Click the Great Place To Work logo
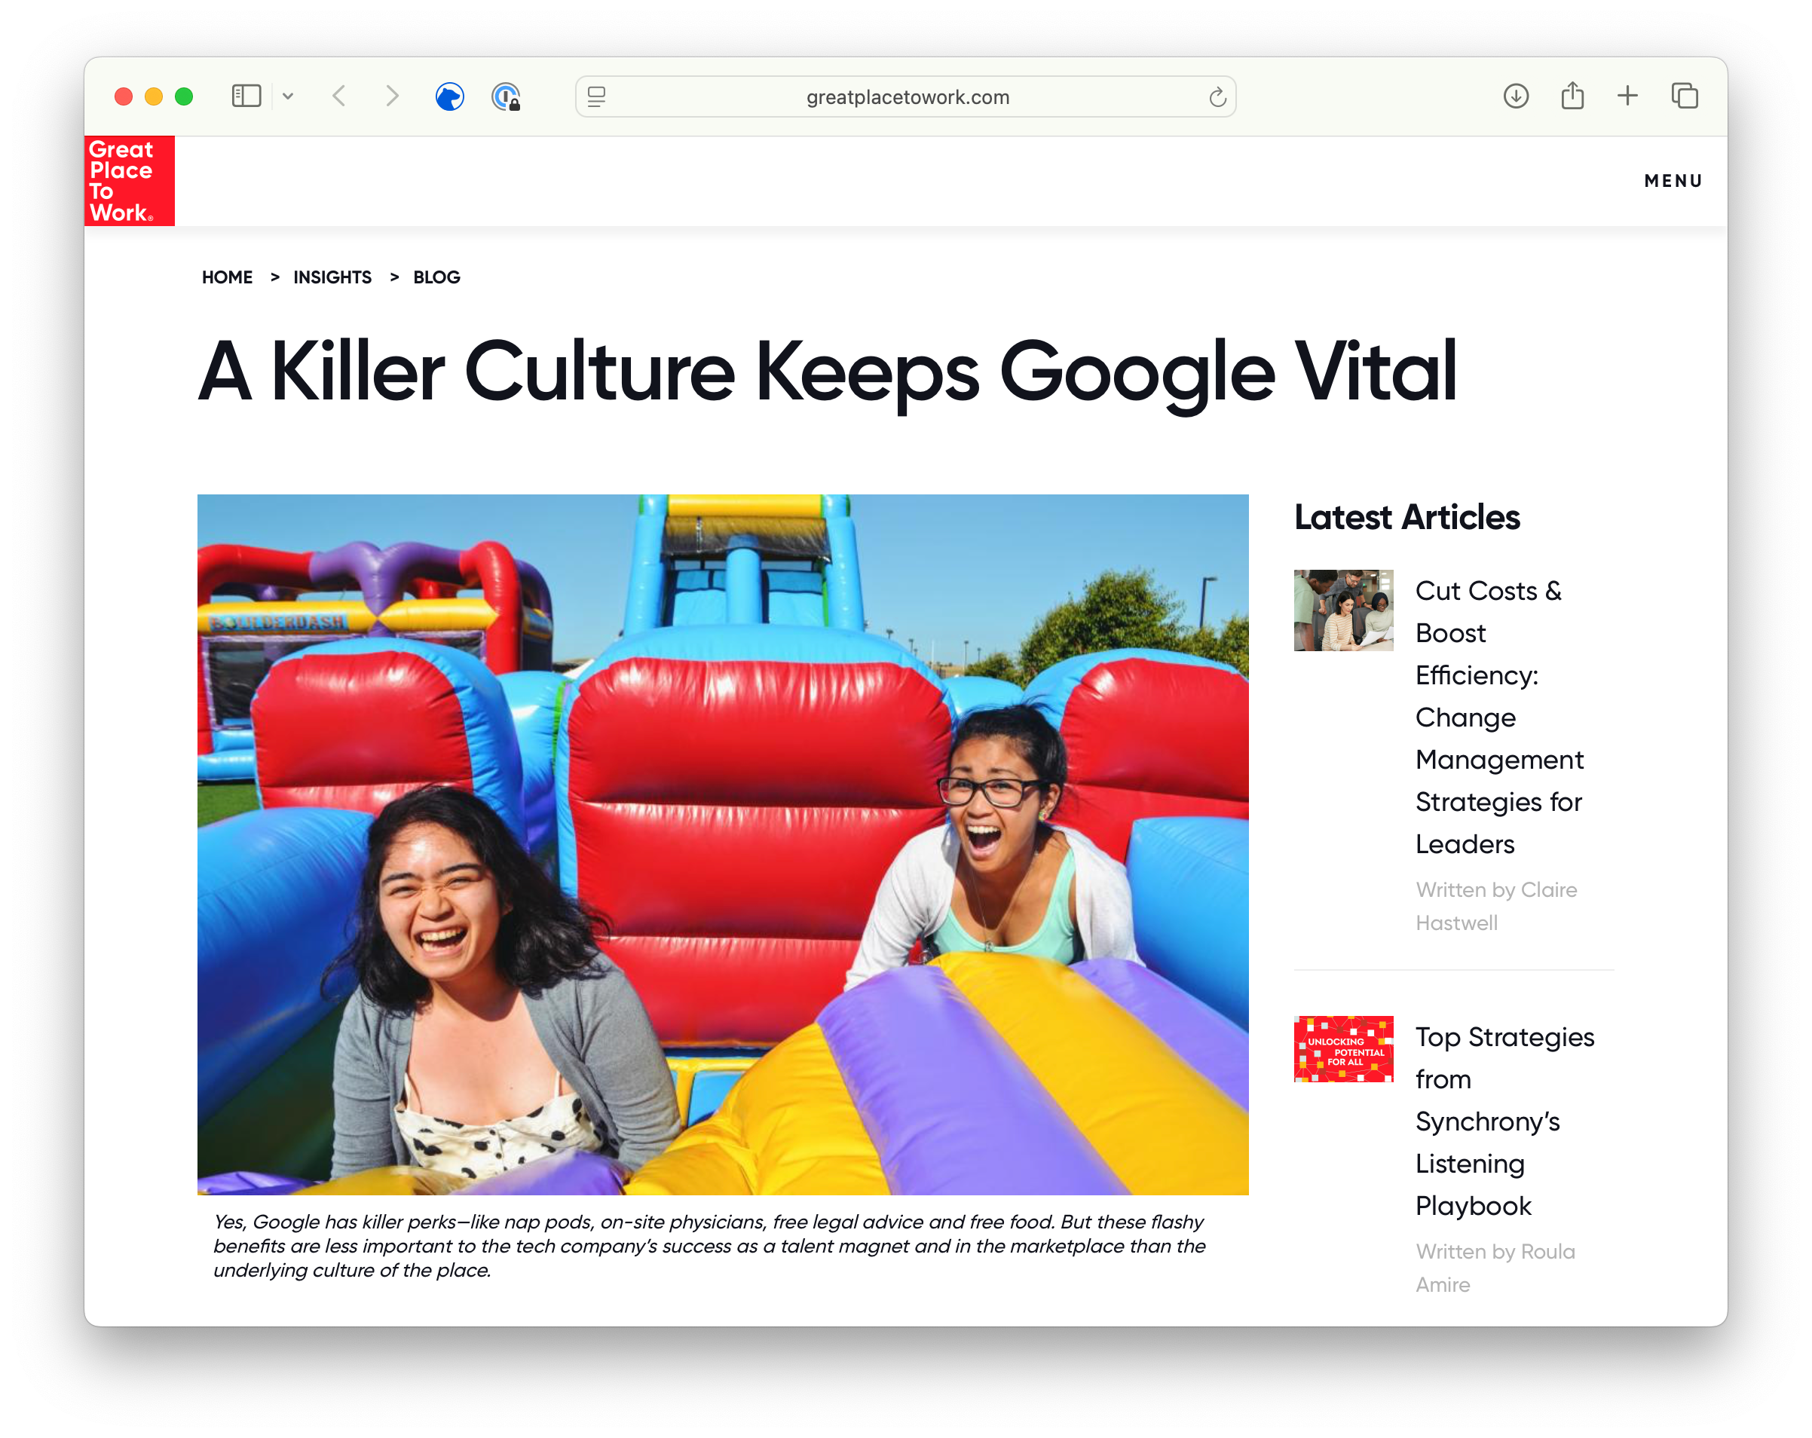Viewport: 1812px width, 1438px height. click(x=130, y=181)
